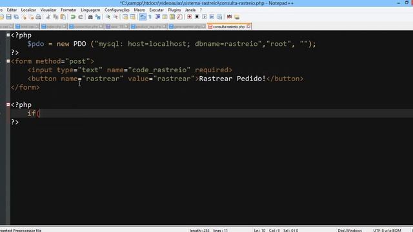Switch to the connection.php tab
The width and height of the screenshot is (413, 232).
[x=86, y=27]
